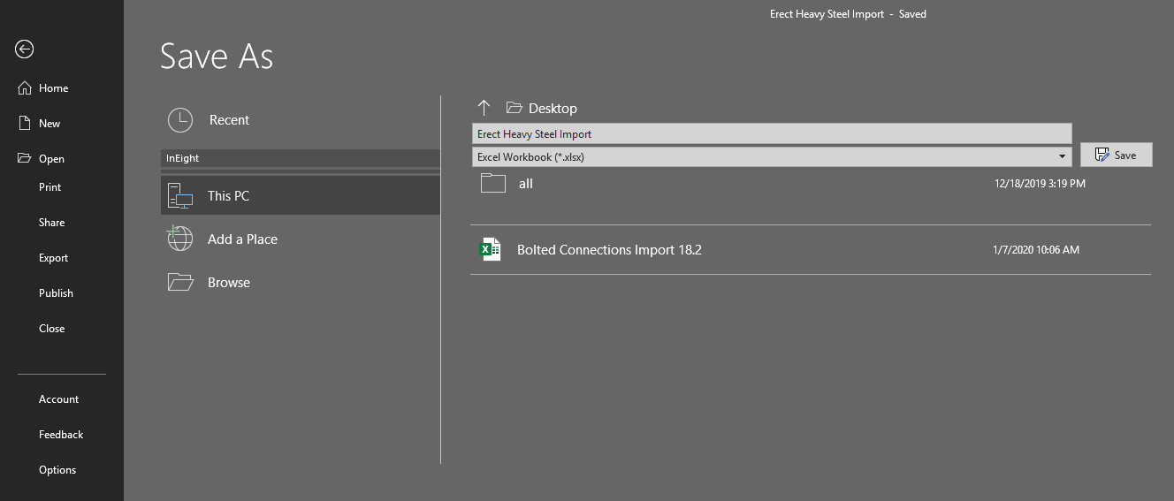The height and width of the screenshot is (501, 1174).
Task: Select the Publish menu item
Action: coord(56,293)
